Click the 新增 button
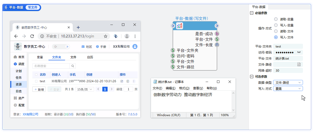The width and height of the screenshot is (315, 133). (39, 89)
